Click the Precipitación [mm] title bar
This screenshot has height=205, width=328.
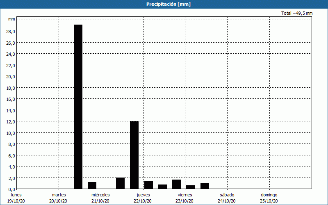(164, 4)
